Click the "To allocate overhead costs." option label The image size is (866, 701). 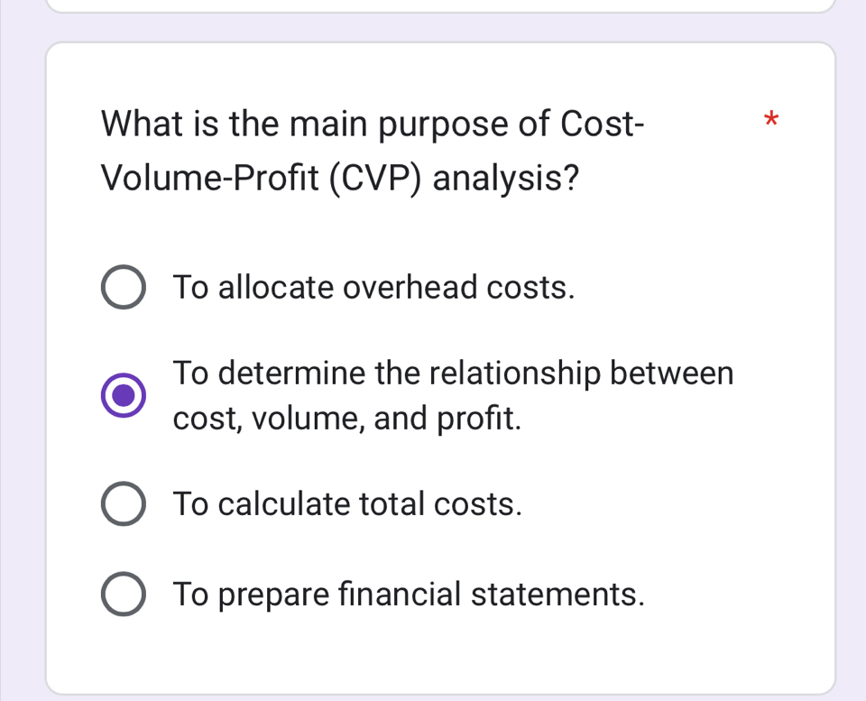pos(374,288)
